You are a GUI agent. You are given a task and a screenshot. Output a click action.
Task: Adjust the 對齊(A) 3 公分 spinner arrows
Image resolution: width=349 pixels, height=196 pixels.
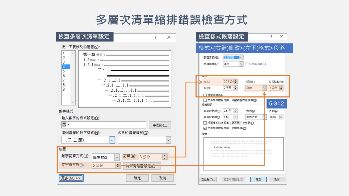click(165, 157)
